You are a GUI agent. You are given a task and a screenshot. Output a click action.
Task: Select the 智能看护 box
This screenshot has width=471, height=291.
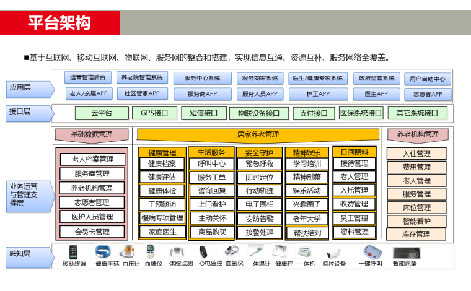tap(416, 220)
